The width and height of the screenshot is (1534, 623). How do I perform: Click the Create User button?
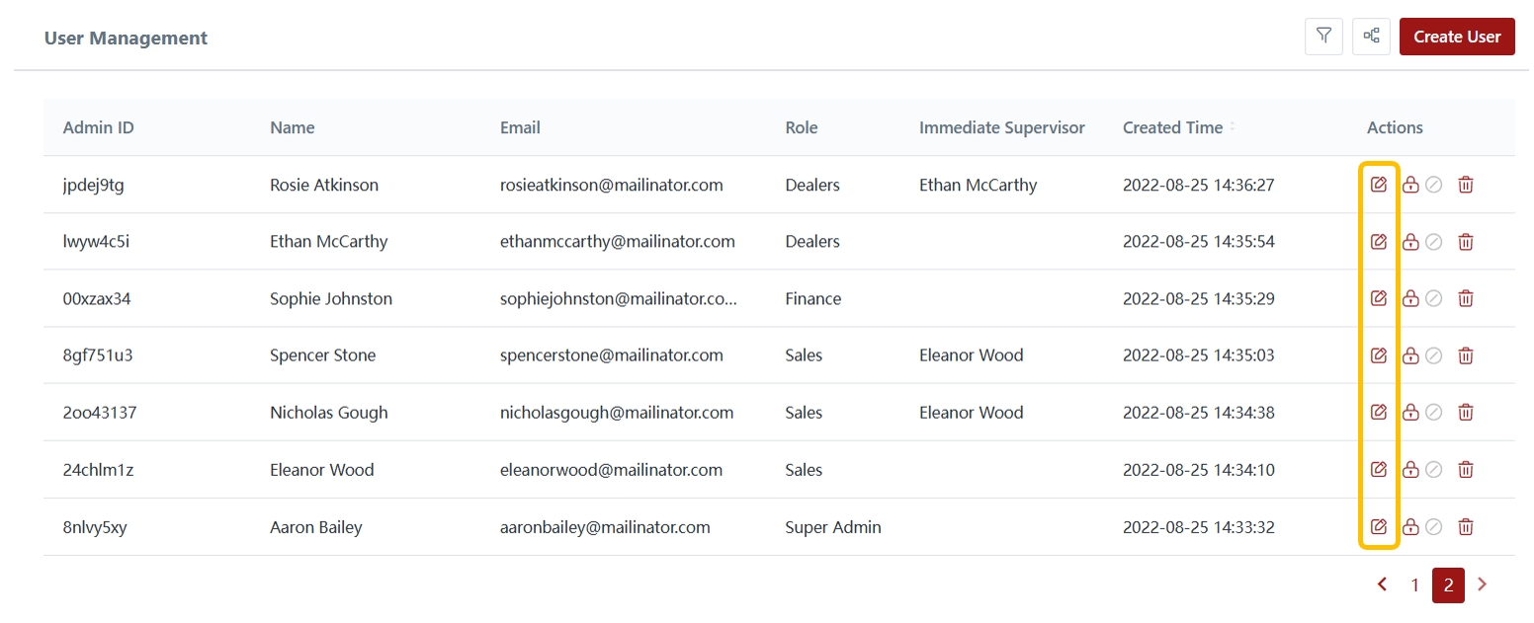(1457, 37)
